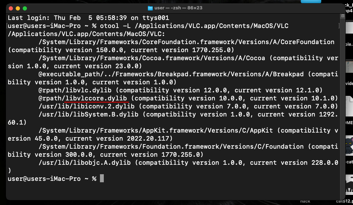Click the /usr/lib/libobjc.A.dylib path

(x=86, y=163)
